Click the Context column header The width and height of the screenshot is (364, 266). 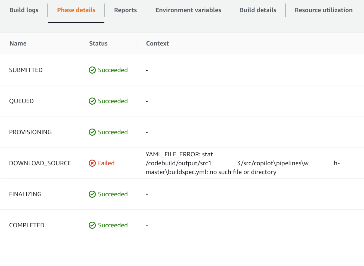[x=157, y=43]
